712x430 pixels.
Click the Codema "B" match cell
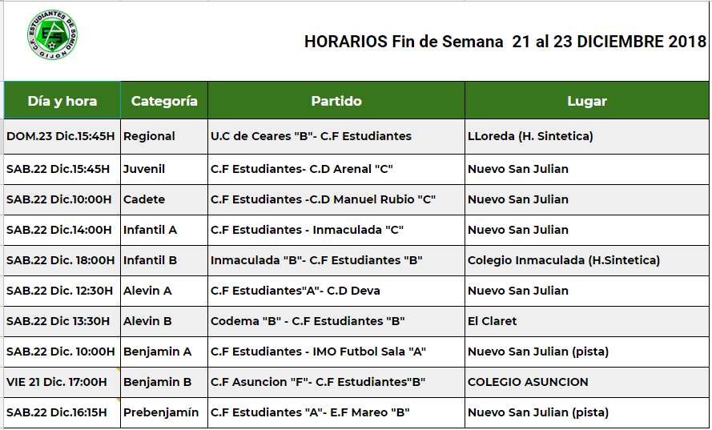[308, 321]
